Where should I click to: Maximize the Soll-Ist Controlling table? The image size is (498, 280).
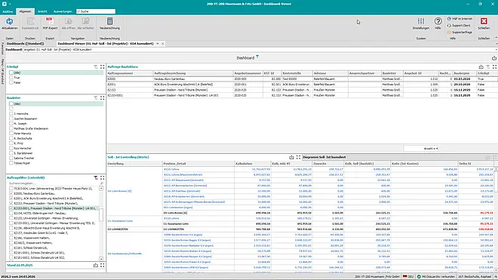(x=298, y=157)
